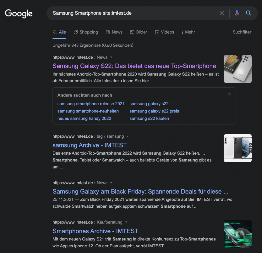Search 'neues samsung handy 2022' suggestion
The image size is (262, 253).
point(84,119)
